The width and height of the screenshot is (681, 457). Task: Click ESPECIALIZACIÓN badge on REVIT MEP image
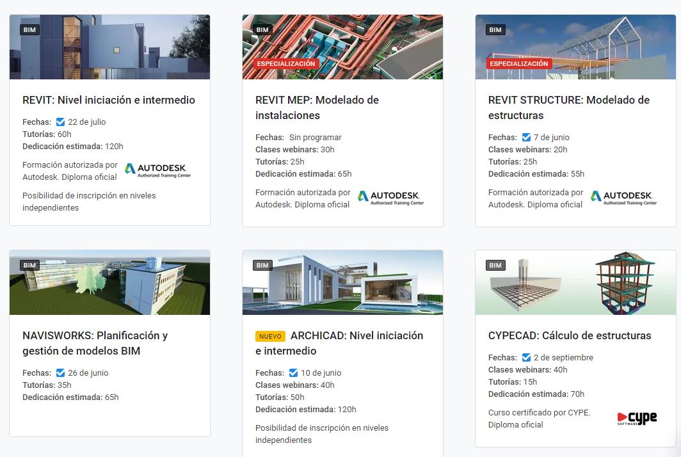coord(286,63)
